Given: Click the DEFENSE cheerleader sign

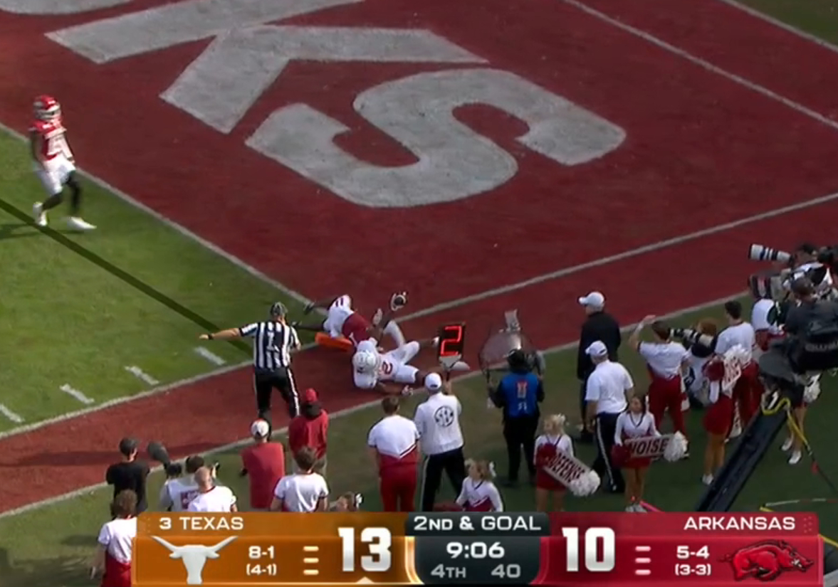Looking at the screenshot, I should pos(566,470).
